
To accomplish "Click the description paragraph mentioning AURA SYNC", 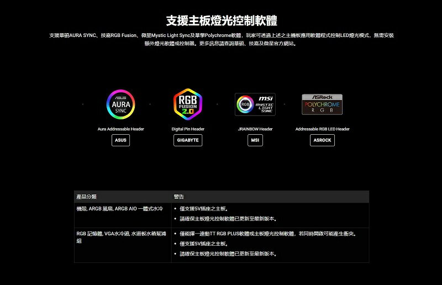I will (x=222, y=39).
